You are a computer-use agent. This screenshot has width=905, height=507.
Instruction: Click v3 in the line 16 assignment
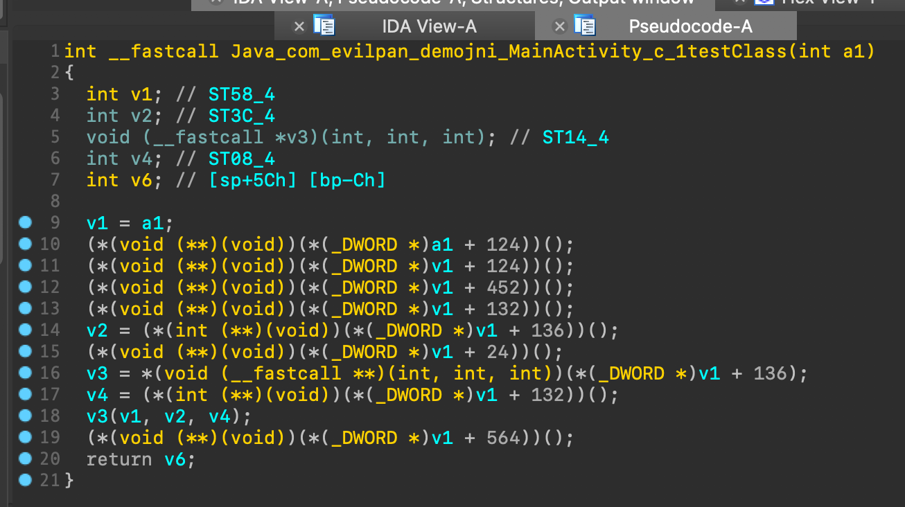97,373
